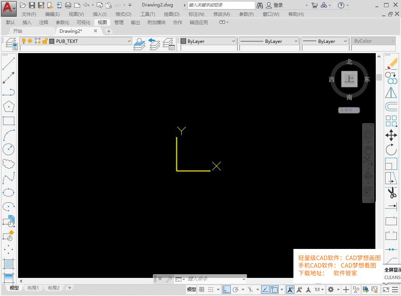The height and width of the screenshot is (296, 401).
Task: Toggle polar tracking in status bar
Action: pyautogui.click(x=236, y=289)
